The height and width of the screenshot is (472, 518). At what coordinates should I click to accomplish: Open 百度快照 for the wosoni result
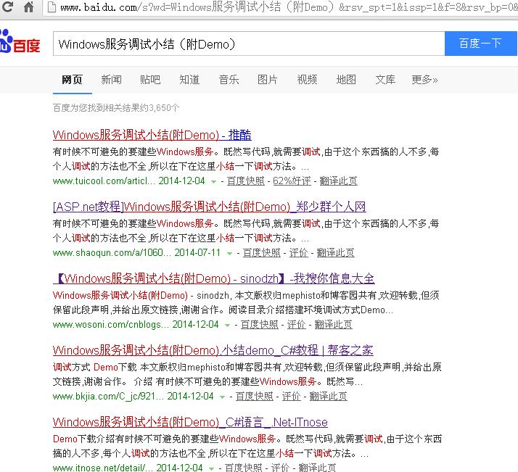260,325
